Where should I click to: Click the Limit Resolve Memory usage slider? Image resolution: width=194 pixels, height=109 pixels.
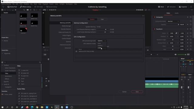(x=103, y=29)
